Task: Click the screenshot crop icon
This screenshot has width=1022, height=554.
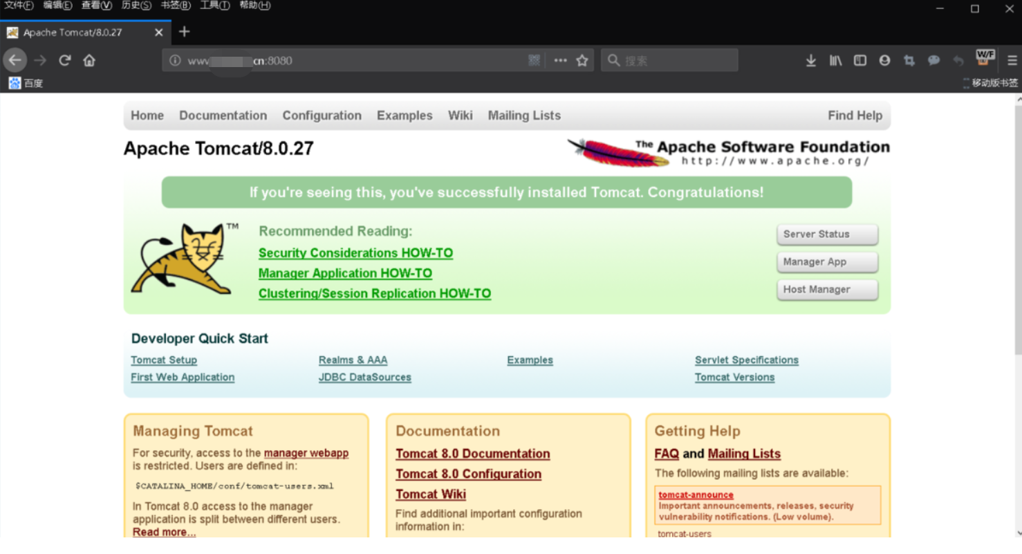Action: pos(909,60)
